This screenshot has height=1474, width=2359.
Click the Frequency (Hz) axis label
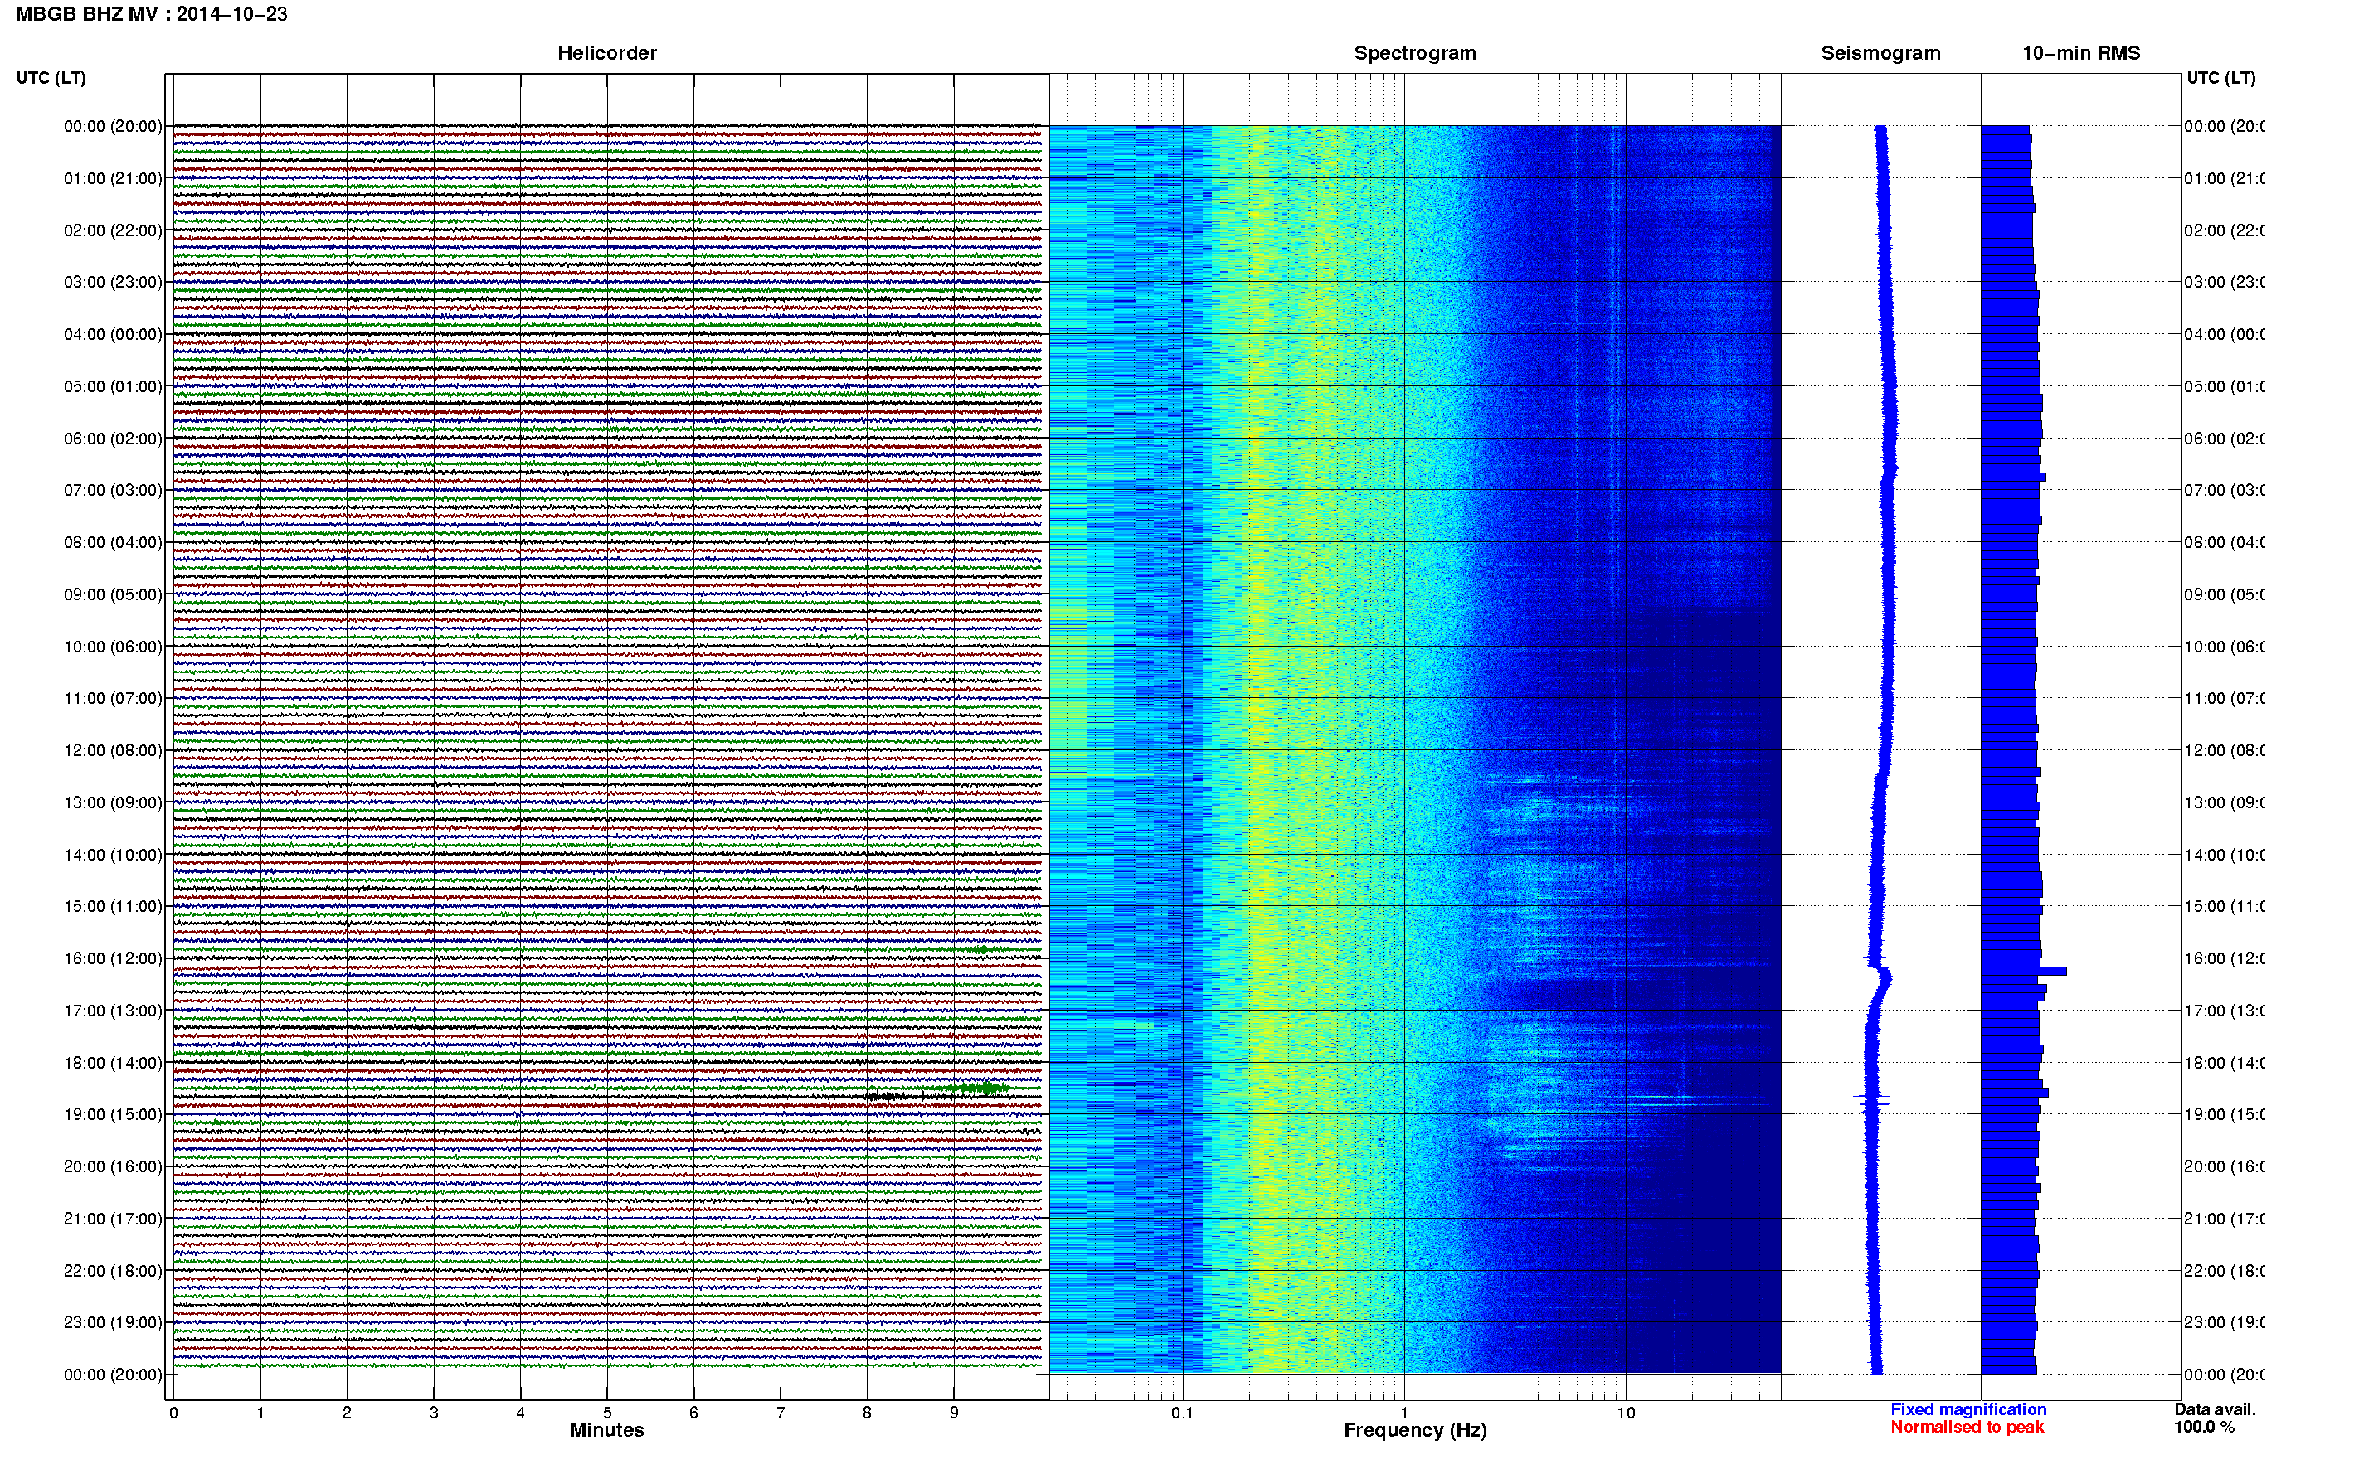pyautogui.click(x=1415, y=1430)
